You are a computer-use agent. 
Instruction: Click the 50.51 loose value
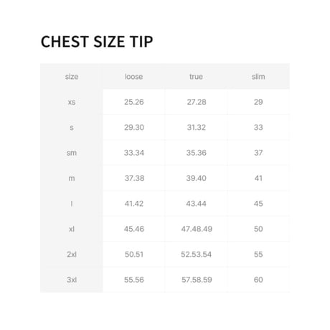tap(134, 255)
